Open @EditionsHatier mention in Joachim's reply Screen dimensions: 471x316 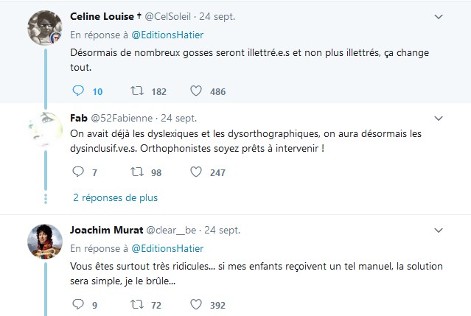click(x=167, y=248)
